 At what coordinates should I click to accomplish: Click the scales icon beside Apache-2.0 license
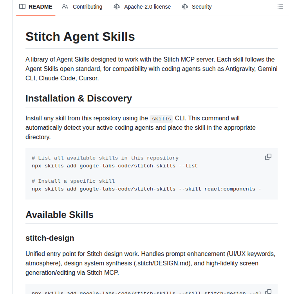116,7
